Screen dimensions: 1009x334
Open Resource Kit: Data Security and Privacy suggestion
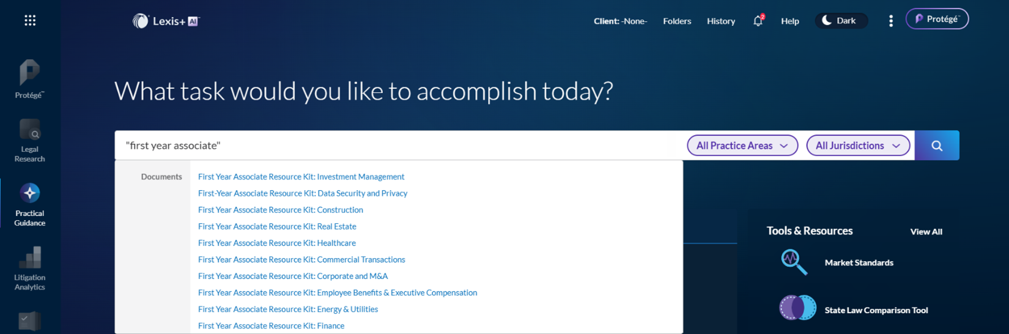coord(303,193)
